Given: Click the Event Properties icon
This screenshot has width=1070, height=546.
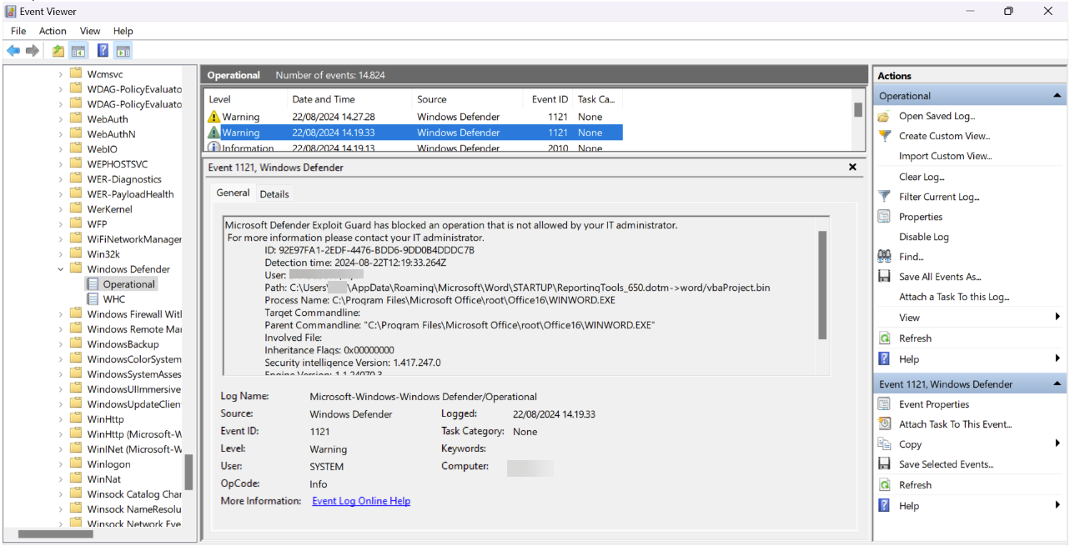Looking at the screenshot, I should click(885, 404).
